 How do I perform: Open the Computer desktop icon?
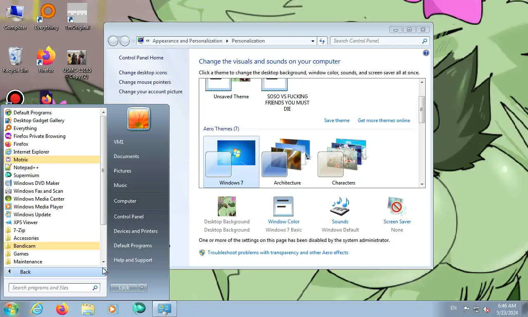pyautogui.click(x=15, y=17)
